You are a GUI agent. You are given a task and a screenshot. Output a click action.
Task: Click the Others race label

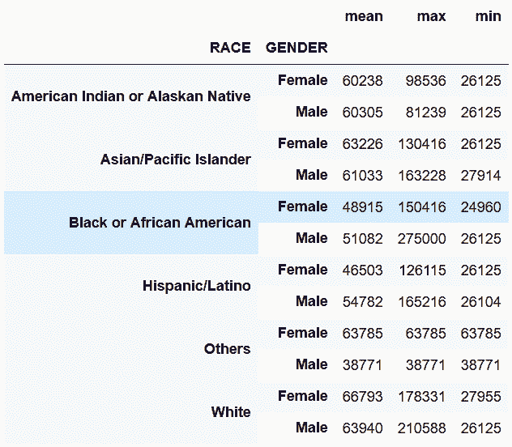228,349
